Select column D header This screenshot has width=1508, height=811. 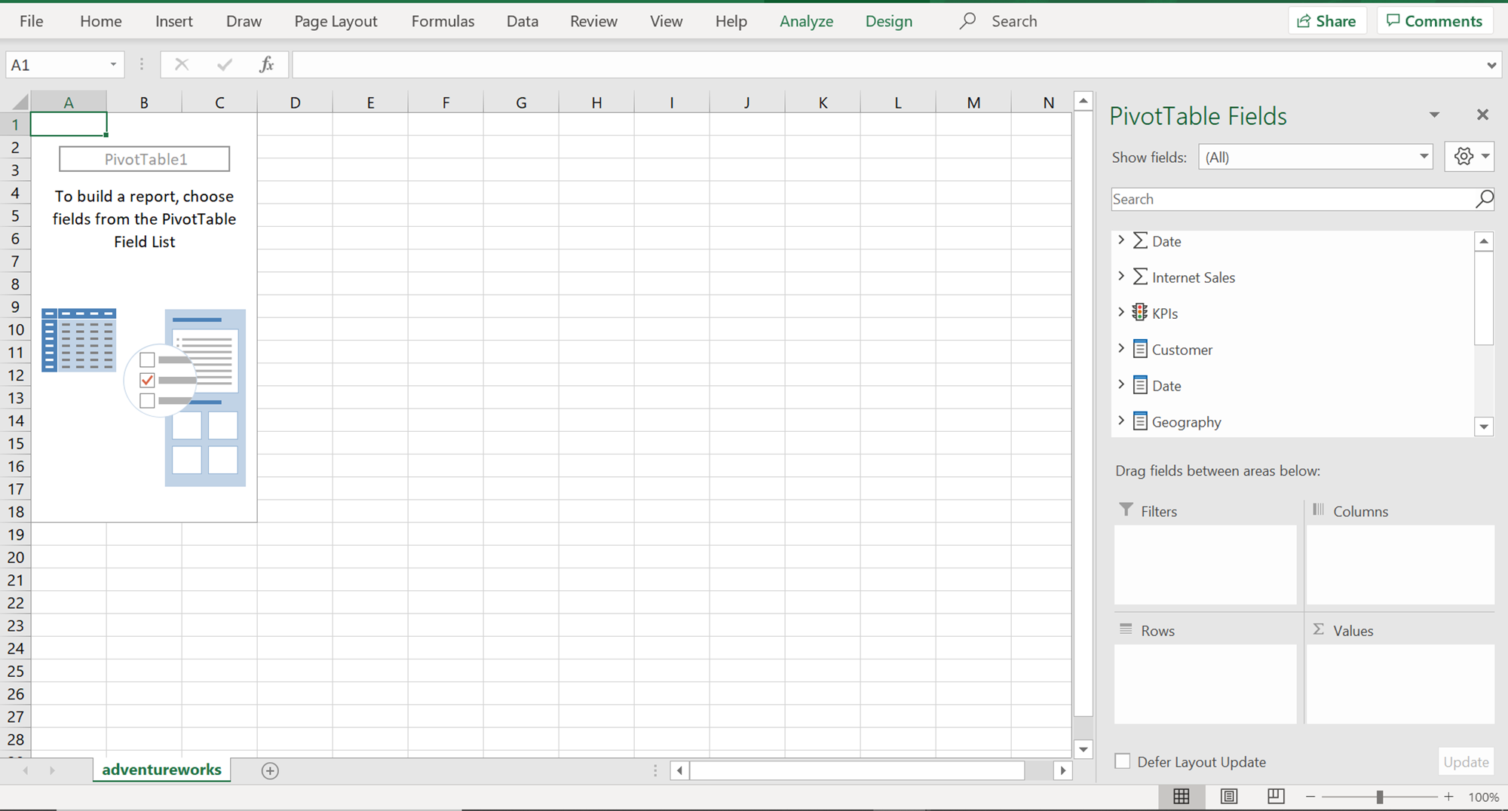(x=295, y=102)
